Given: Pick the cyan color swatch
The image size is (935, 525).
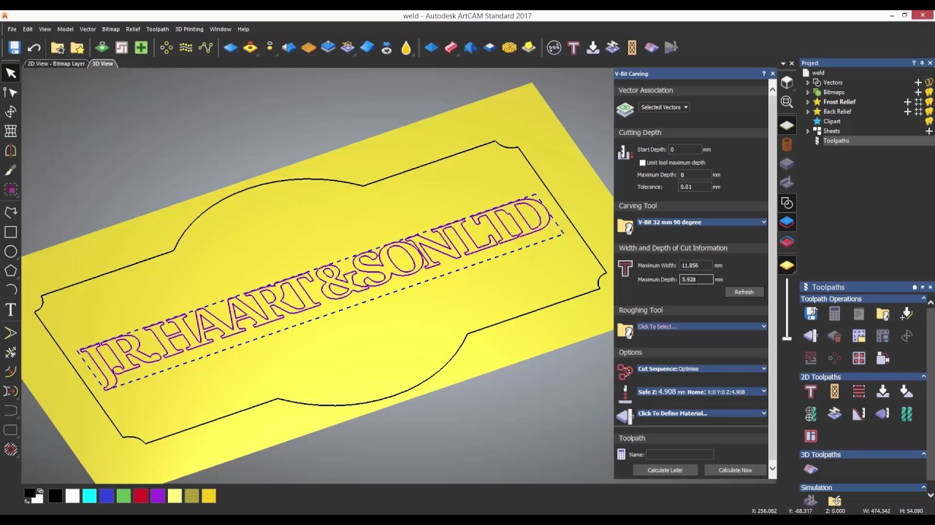Looking at the screenshot, I should [x=89, y=496].
